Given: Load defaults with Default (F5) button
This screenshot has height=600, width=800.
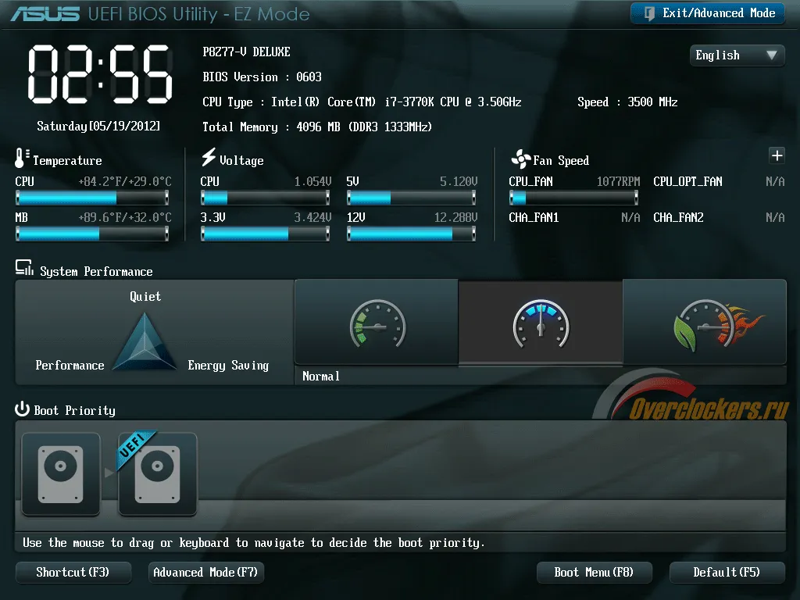Looking at the screenshot, I should click(x=727, y=572).
